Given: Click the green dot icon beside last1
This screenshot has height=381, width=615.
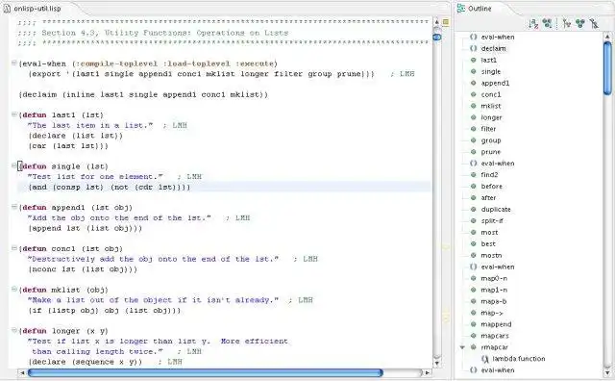Looking at the screenshot, I should (474, 60).
